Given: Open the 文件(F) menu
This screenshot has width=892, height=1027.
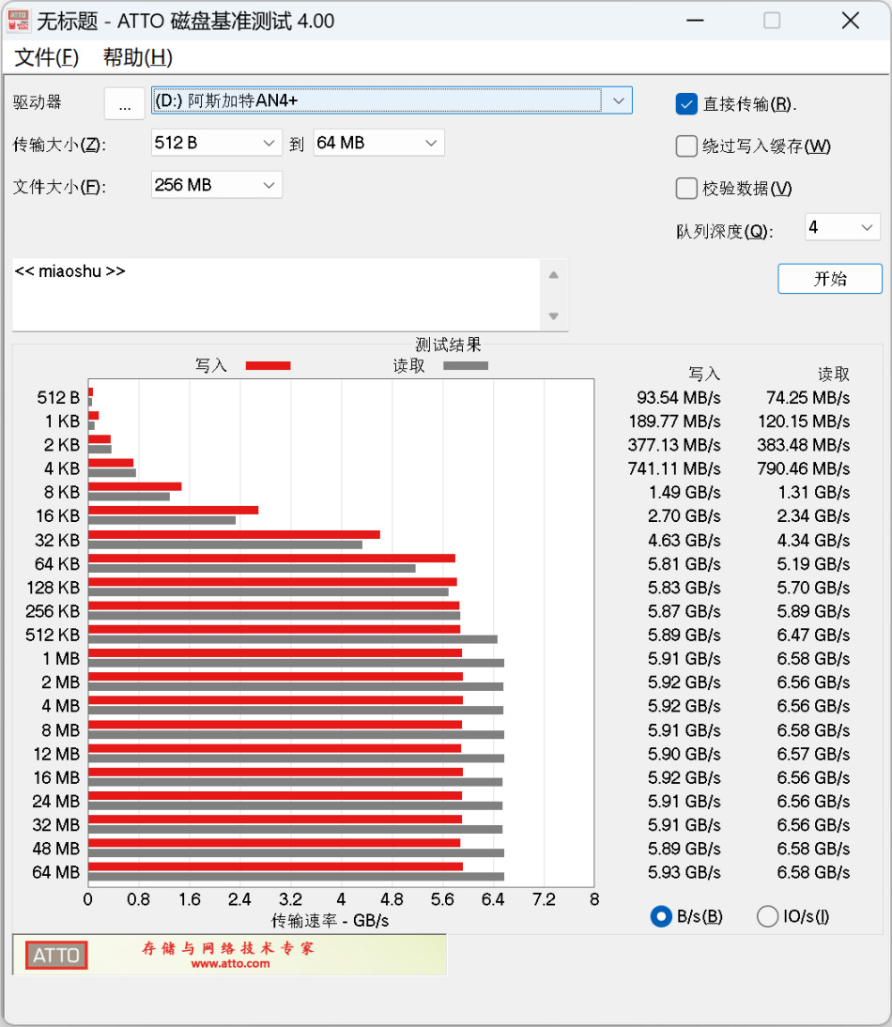Looking at the screenshot, I should click(x=47, y=57).
